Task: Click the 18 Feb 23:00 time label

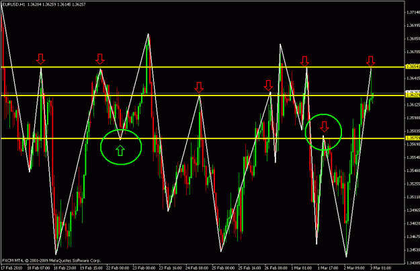Action: pyautogui.click(x=65, y=268)
